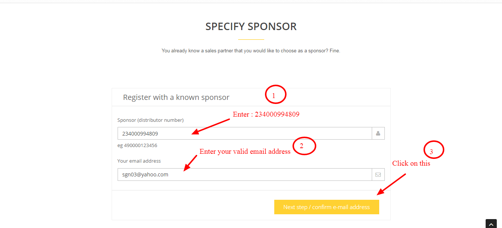502x228 pixels.
Task: Focus the Sponsor distributor number field
Action: 245,134
